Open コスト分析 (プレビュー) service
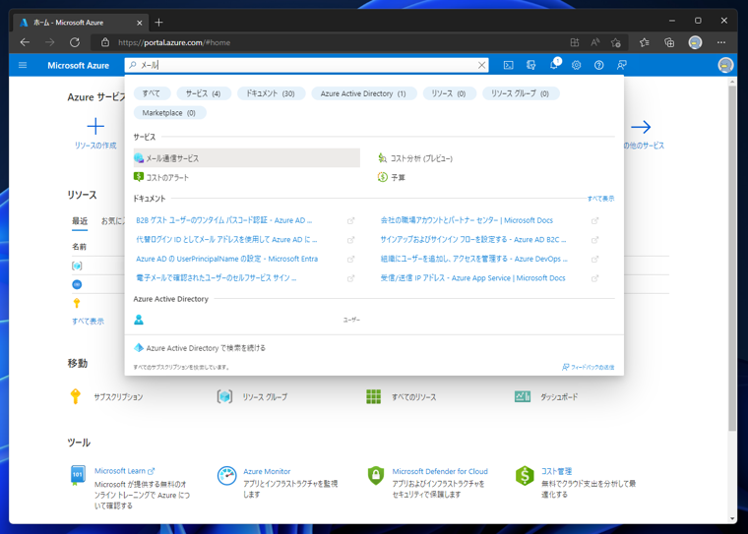 tap(415, 157)
